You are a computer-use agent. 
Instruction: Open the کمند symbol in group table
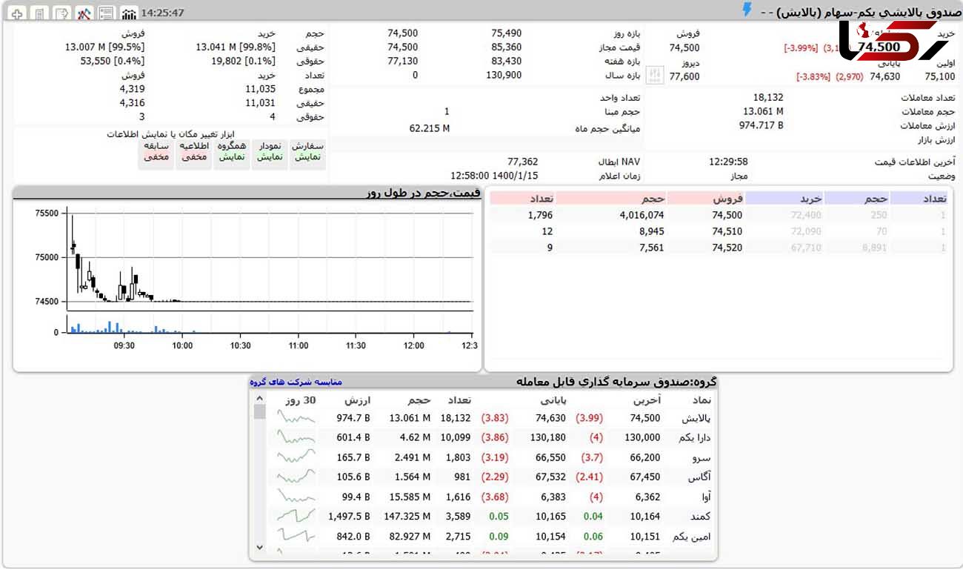(x=700, y=517)
